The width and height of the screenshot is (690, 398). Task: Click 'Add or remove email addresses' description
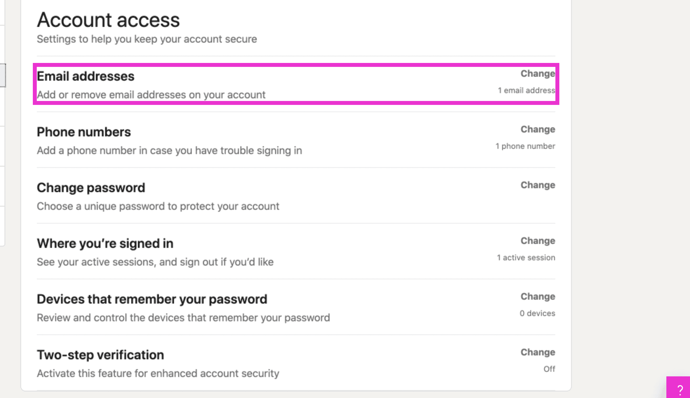pos(151,95)
